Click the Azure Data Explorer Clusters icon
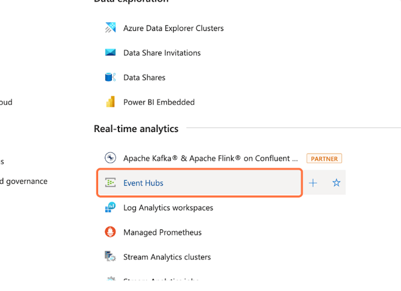 click(x=110, y=28)
